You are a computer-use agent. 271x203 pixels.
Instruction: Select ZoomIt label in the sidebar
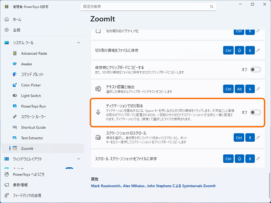[x=27, y=149]
